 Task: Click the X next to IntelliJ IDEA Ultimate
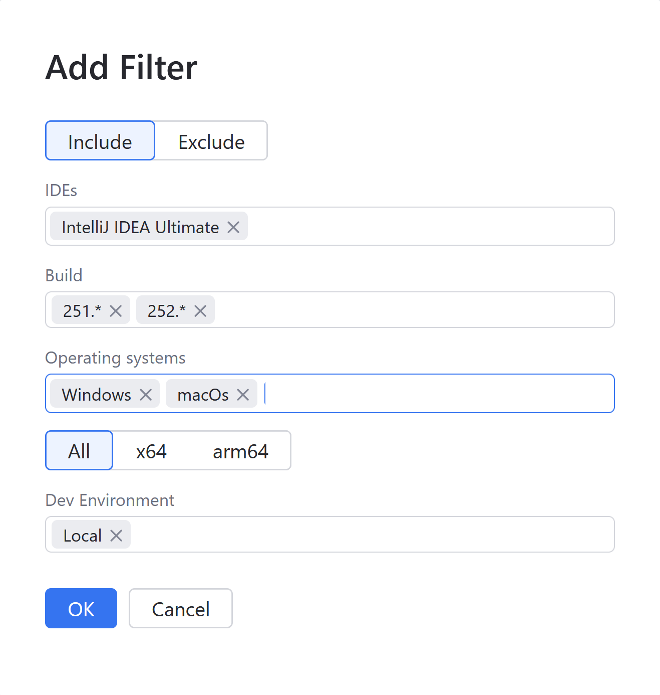tap(233, 227)
